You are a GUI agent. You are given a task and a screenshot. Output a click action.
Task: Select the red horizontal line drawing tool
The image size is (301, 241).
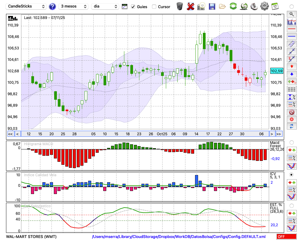(291, 29)
